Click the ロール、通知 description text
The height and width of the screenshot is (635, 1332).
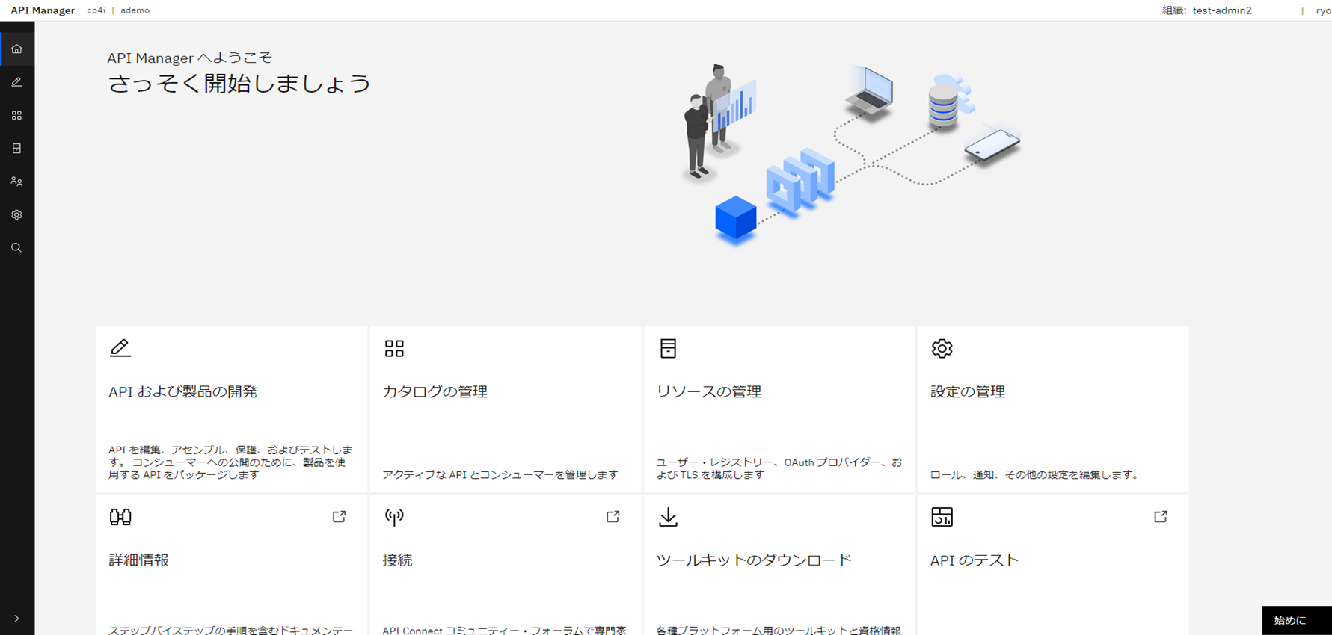point(1034,474)
